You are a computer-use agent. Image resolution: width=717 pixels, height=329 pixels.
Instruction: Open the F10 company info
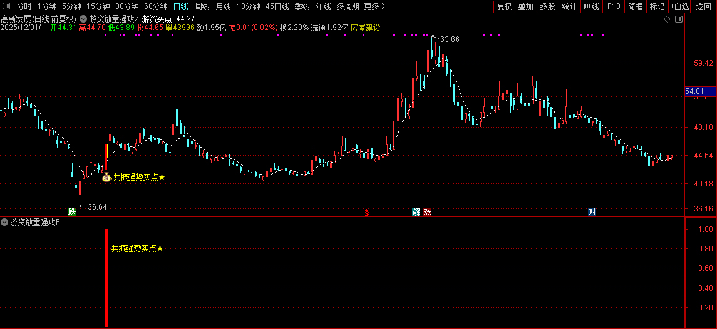click(614, 6)
